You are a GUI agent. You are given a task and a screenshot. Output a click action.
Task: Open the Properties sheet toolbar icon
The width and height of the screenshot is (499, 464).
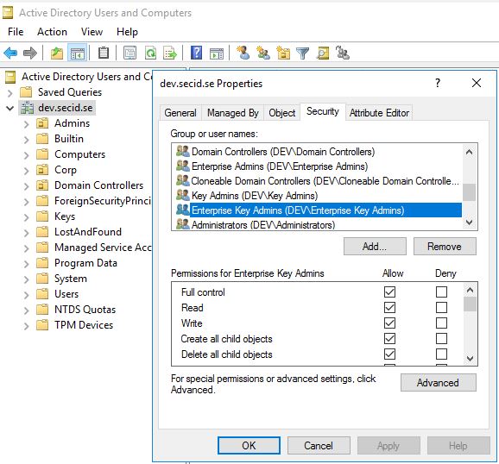pyautogui.click(x=129, y=53)
